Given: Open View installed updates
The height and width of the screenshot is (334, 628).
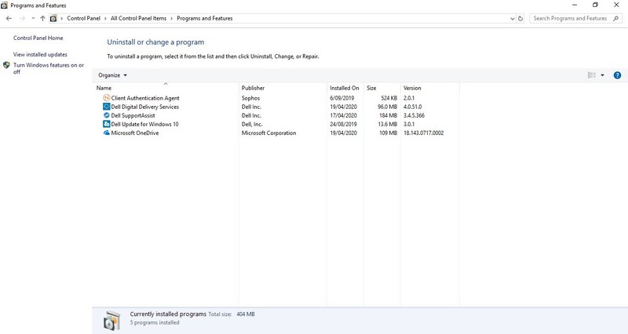Looking at the screenshot, I should click(x=40, y=54).
